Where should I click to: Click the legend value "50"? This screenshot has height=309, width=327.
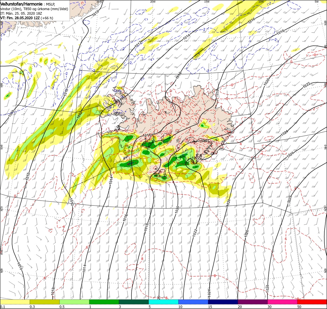coord(299,307)
